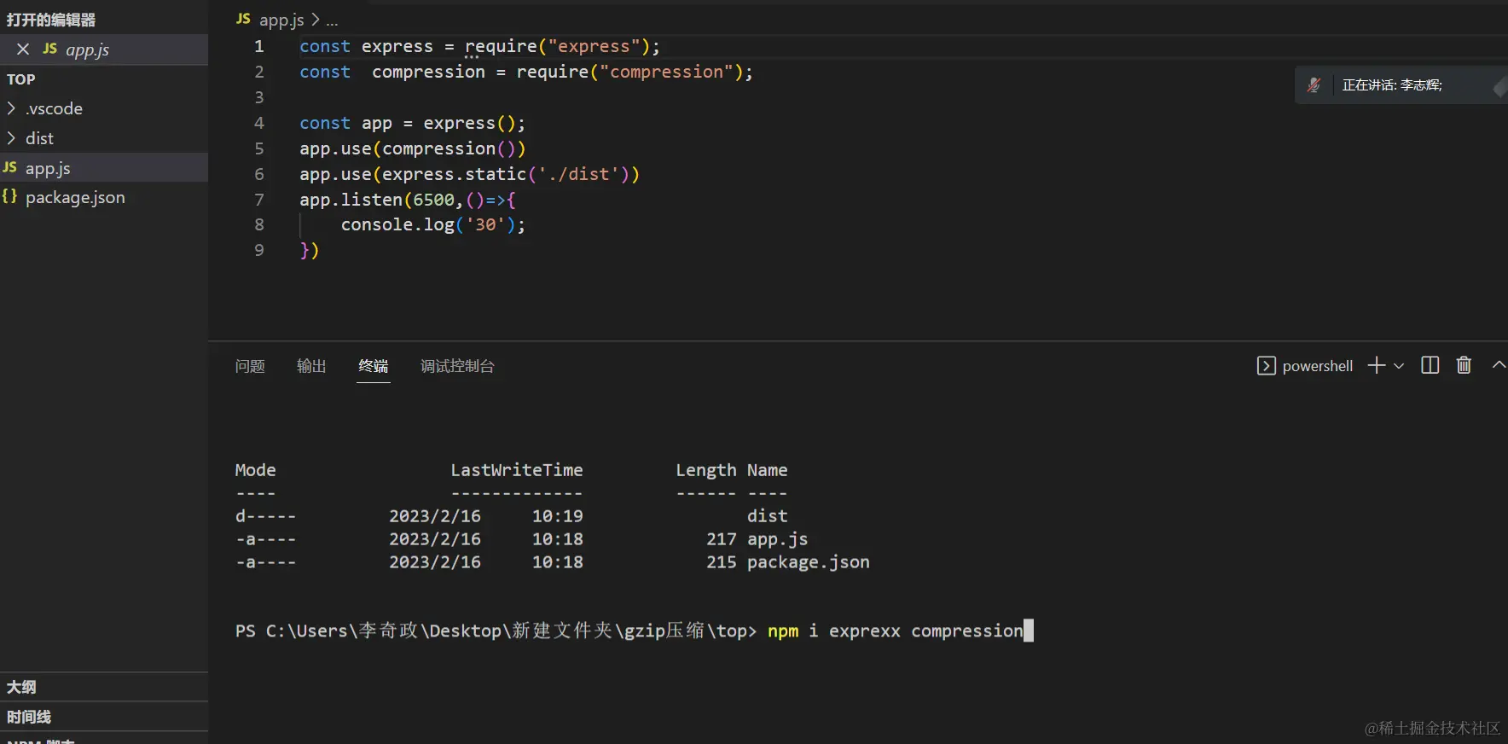This screenshot has height=744, width=1508.
Task: Expand the dist folder in explorer
Action: (11, 138)
